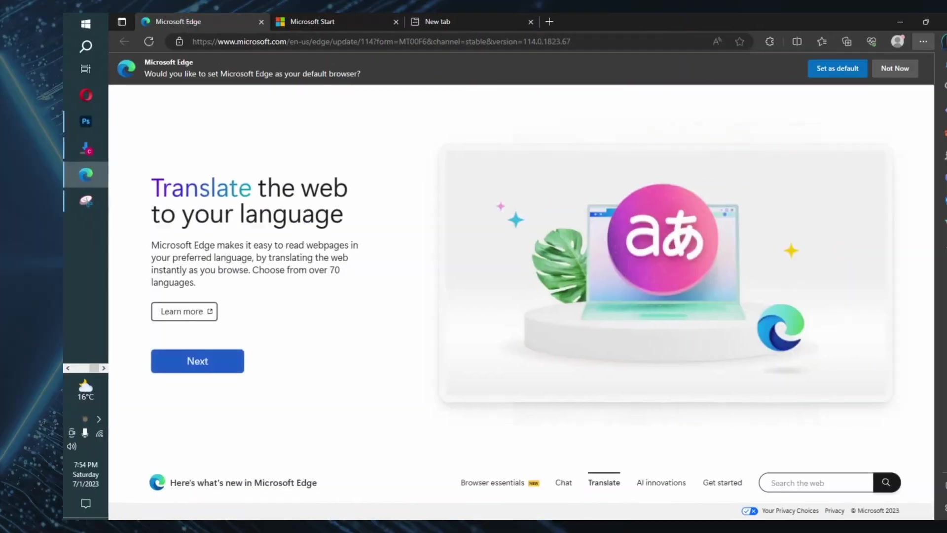Open the Read aloud tool

(x=717, y=41)
